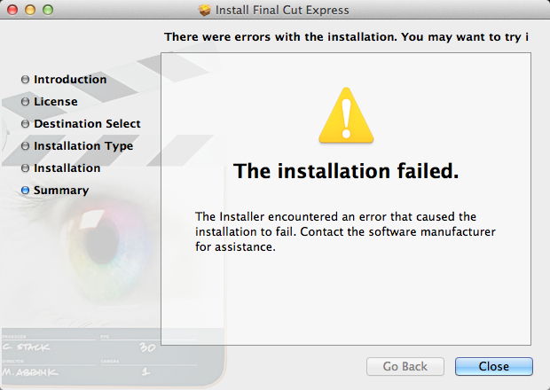Click the License step bullet

(x=25, y=102)
